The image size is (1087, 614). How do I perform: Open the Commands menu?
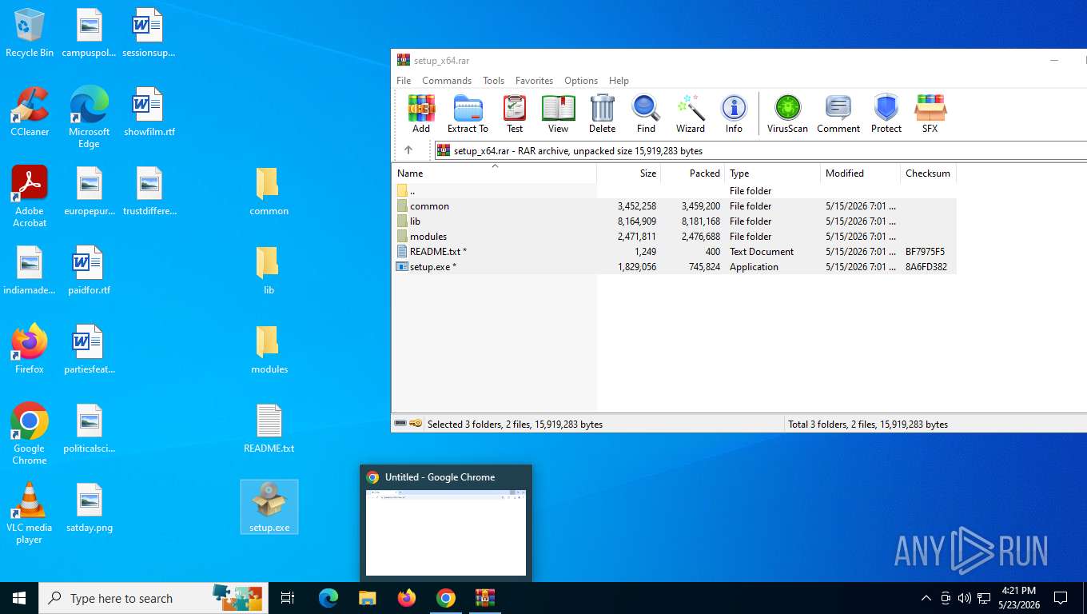(x=447, y=81)
